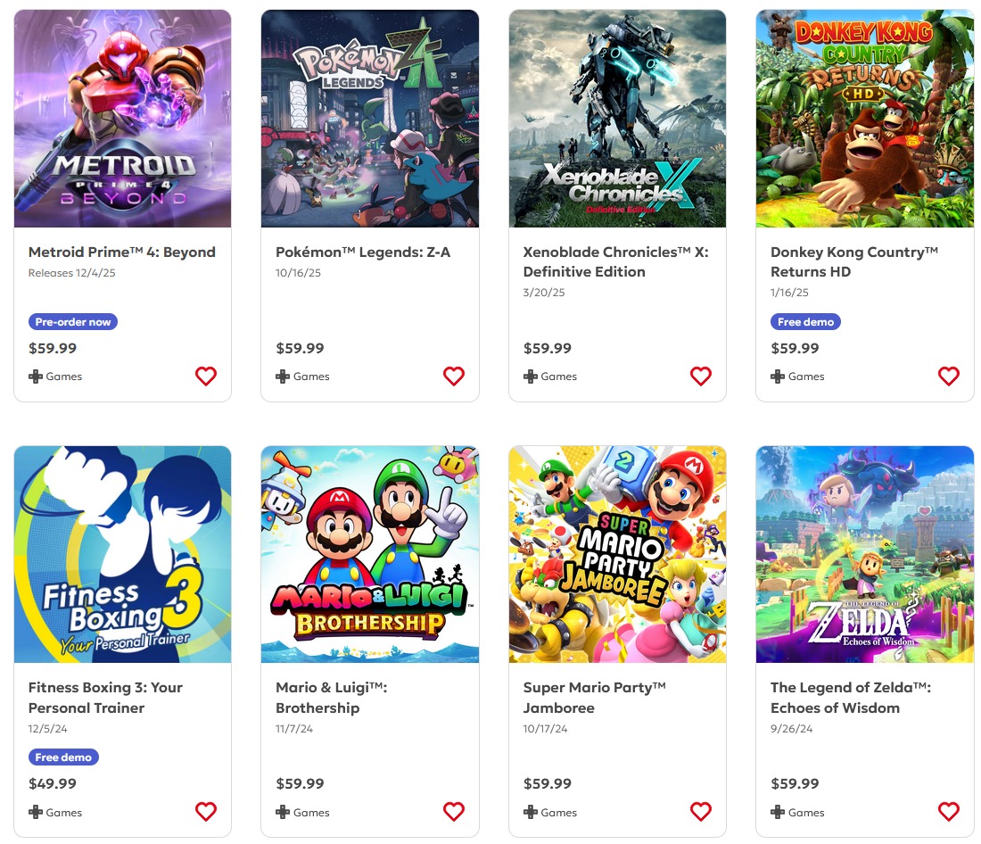Open Xenoblade Chronicles X Definitive Edition cover image

[617, 119]
